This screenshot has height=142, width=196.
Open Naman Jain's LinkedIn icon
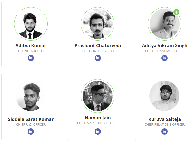pos(98,132)
